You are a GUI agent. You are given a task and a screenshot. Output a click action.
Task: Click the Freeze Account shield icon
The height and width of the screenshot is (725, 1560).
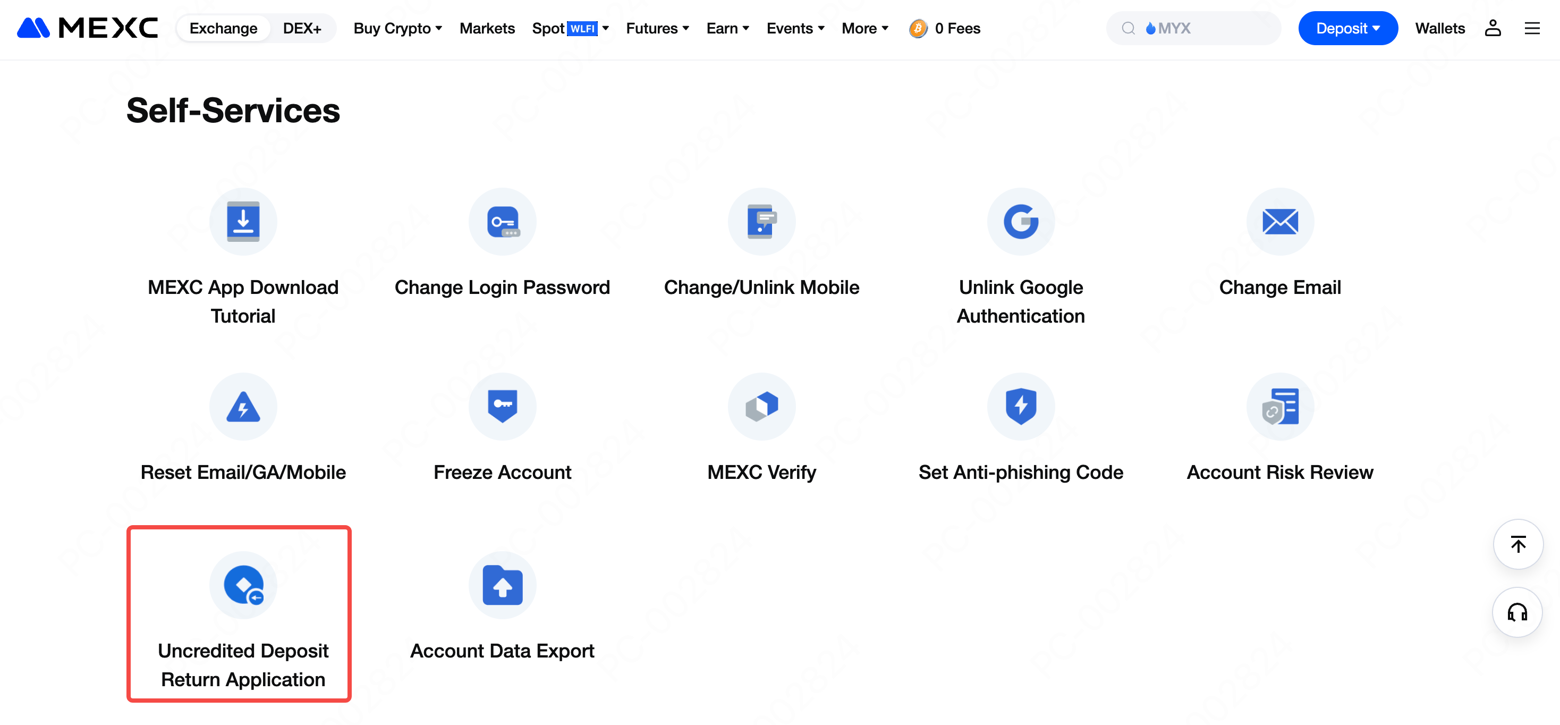(x=502, y=407)
